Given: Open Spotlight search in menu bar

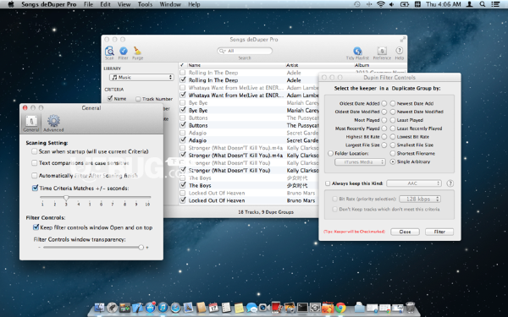Looking at the screenshot, I should (483, 4).
